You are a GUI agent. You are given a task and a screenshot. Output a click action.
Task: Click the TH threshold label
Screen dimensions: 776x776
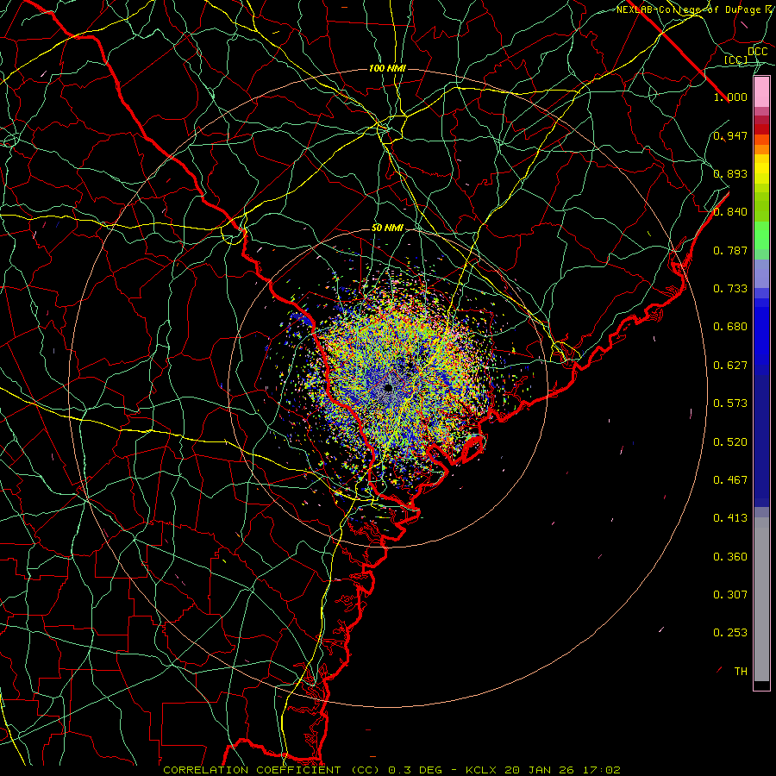(x=741, y=672)
